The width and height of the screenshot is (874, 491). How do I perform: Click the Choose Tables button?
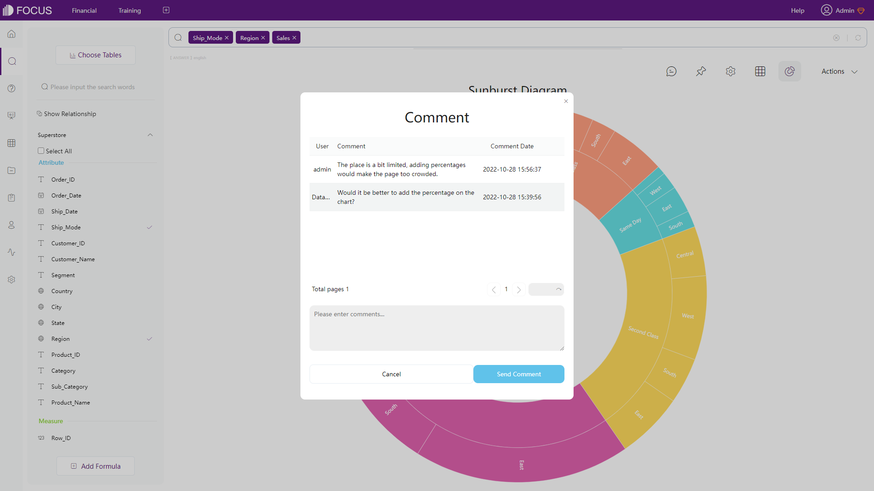(x=96, y=55)
